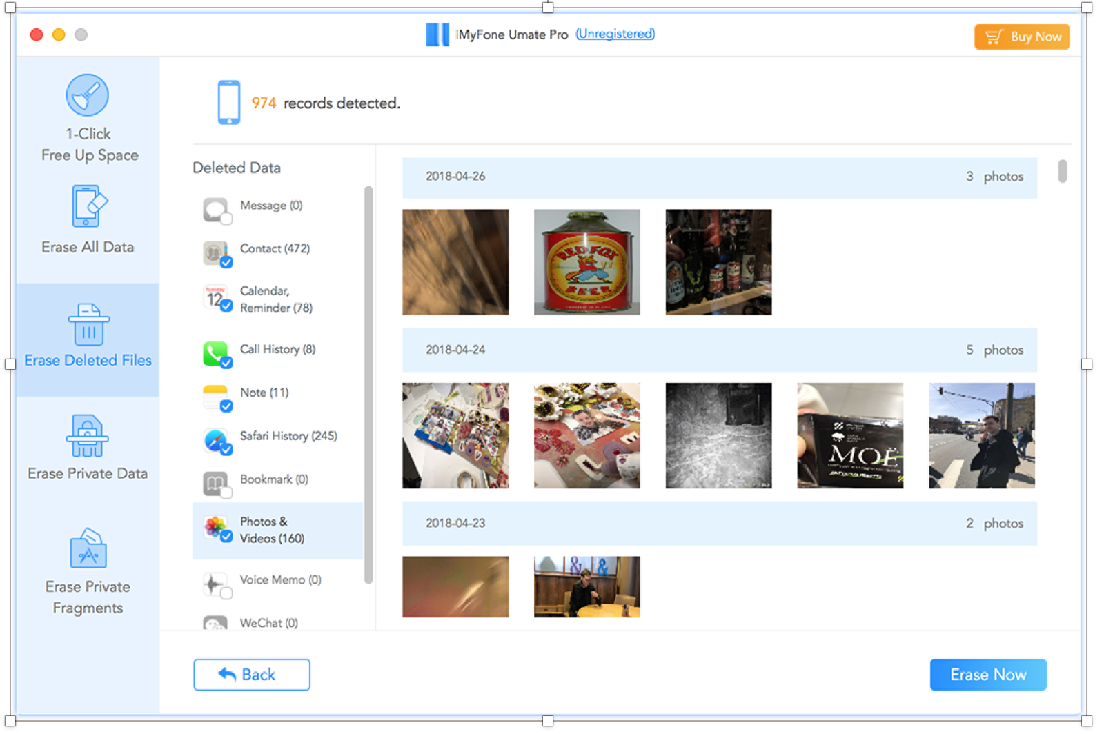The image size is (1104, 734).
Task: Click the Erase Now button
Action: click(x=987, y=675)
